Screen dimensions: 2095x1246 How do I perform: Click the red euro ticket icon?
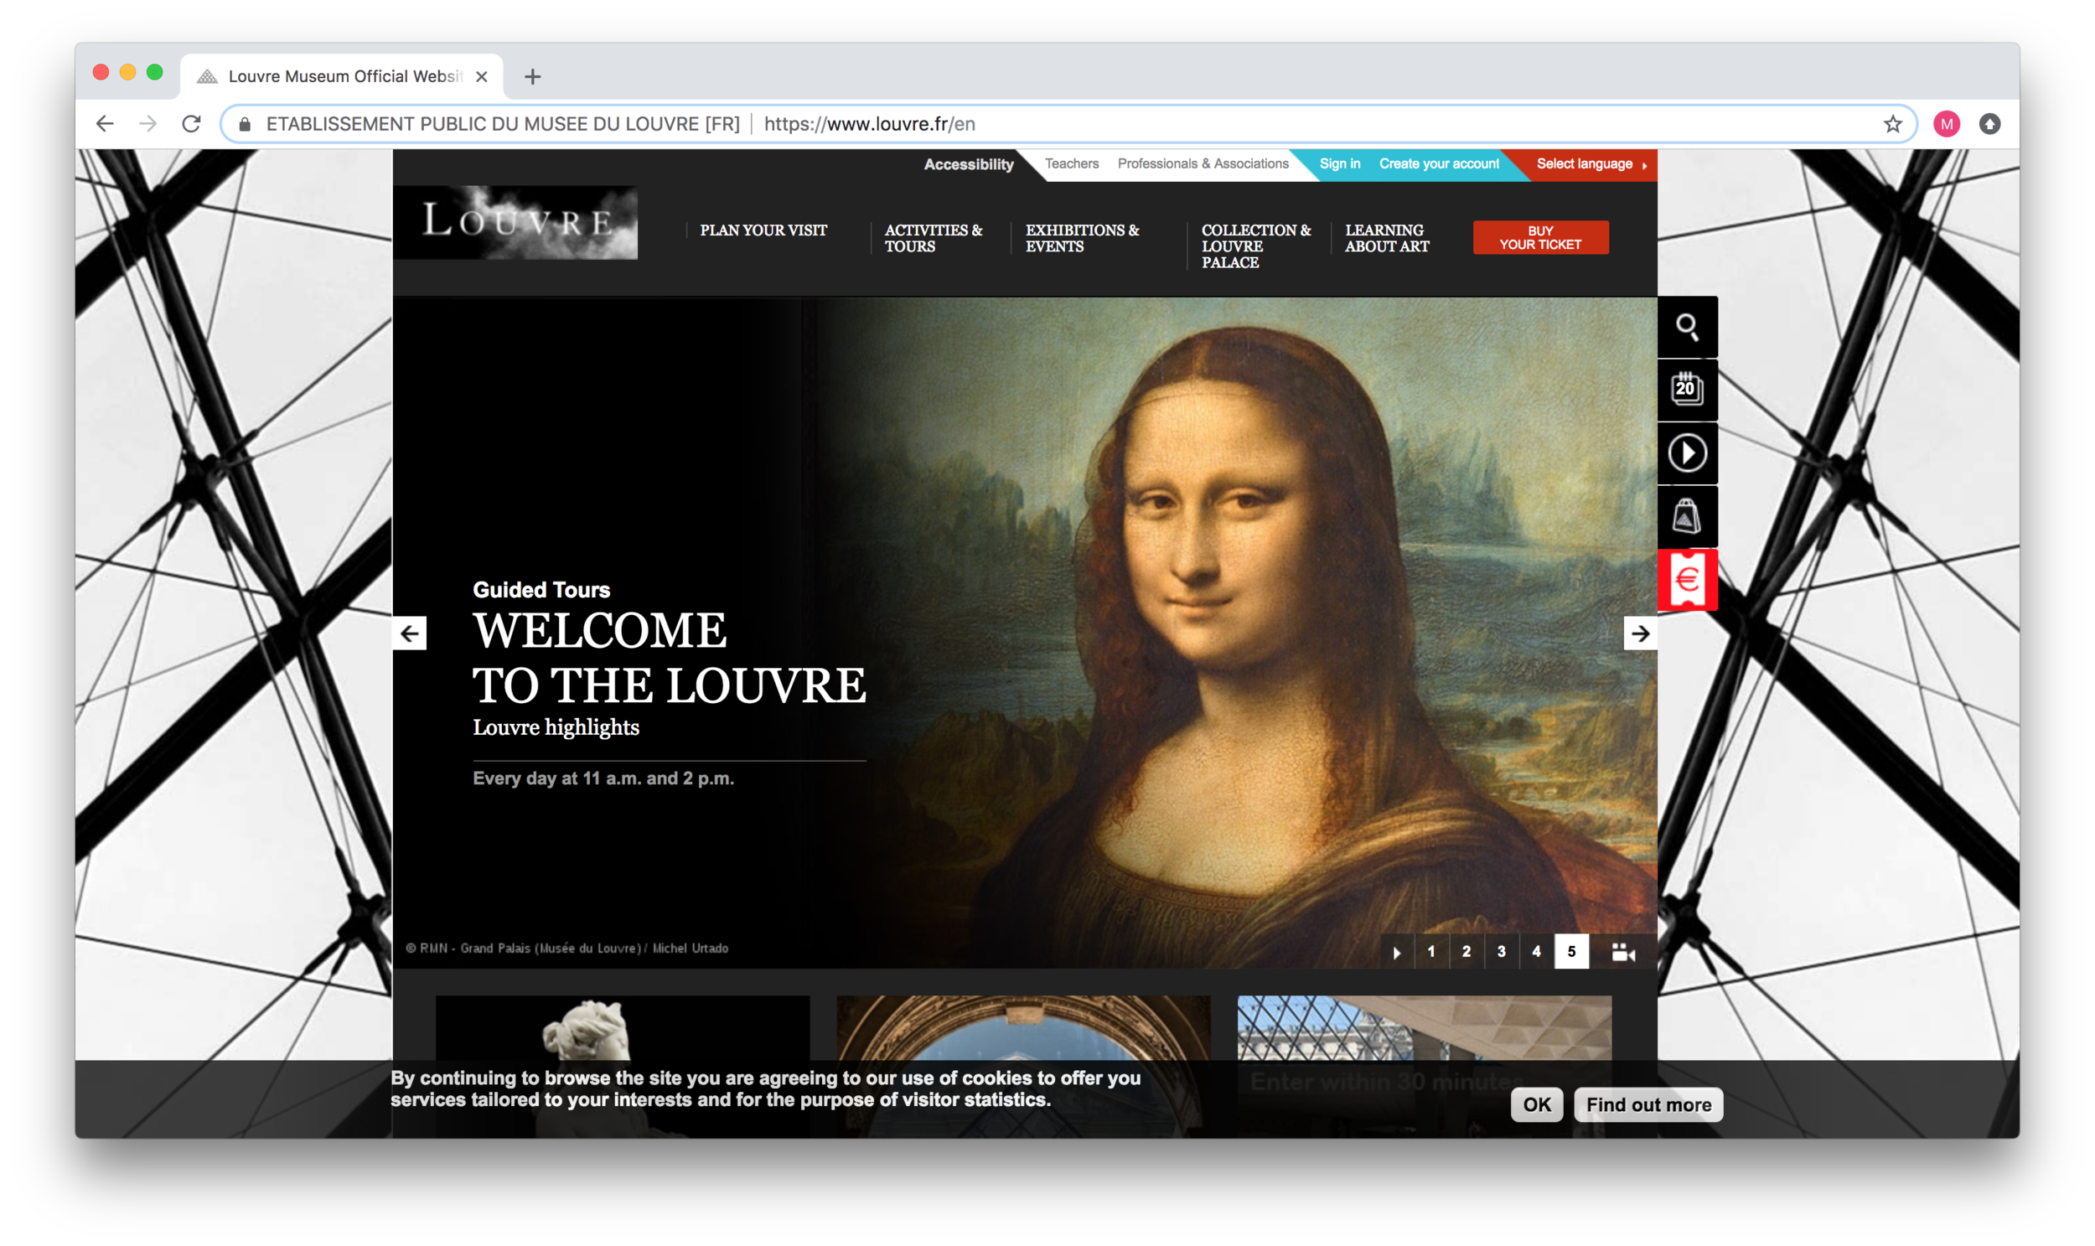click(x=1687, y=579)
